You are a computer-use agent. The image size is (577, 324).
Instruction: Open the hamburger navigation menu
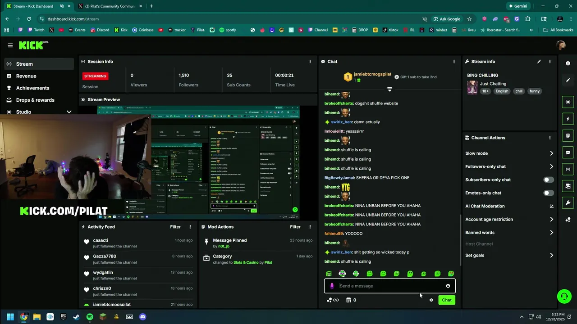point(10,45)
